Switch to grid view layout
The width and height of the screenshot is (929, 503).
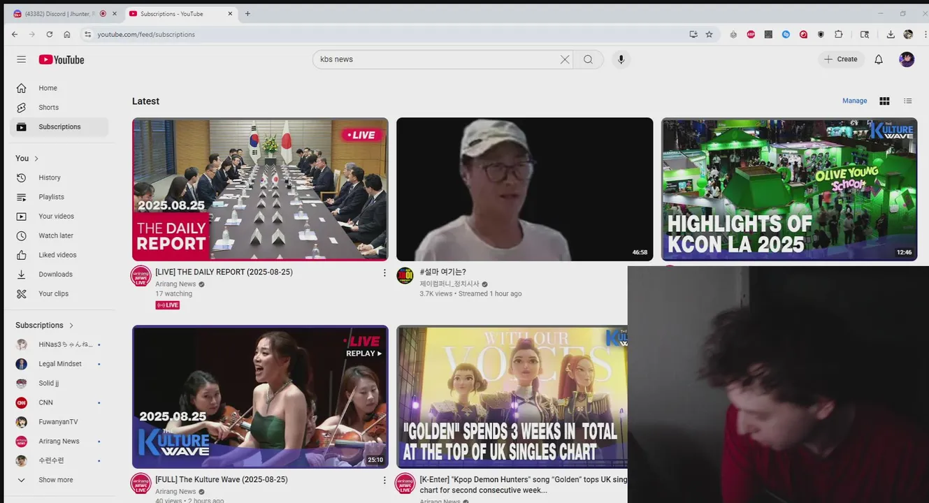click(x=884, y=101)
